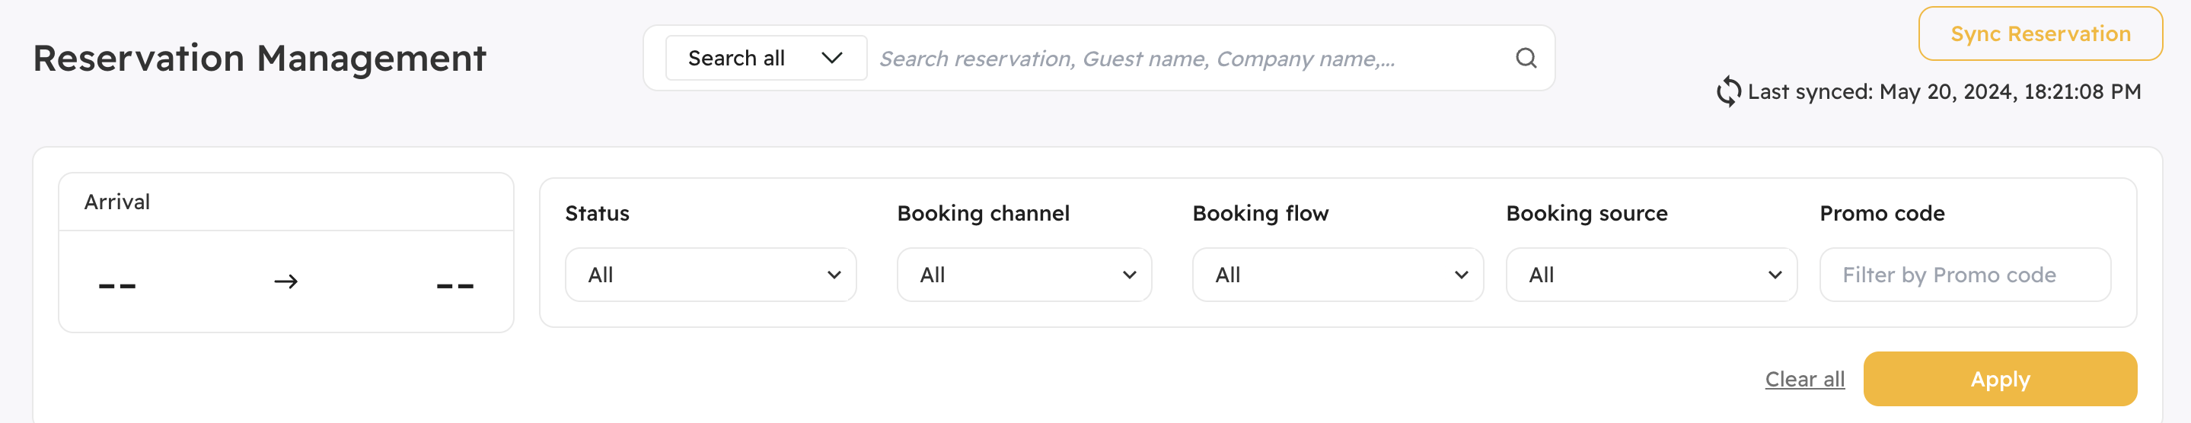The image size is (2191, 423).
Task: Click the arrow between arrival dates
Action: (285, 281)
